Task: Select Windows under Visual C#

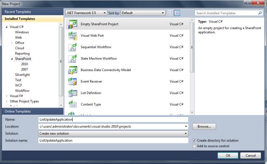Action: pyautogui.click(x=22, y=32)
